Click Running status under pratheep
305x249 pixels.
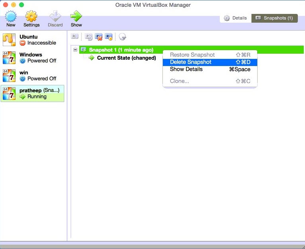(37, 96)
